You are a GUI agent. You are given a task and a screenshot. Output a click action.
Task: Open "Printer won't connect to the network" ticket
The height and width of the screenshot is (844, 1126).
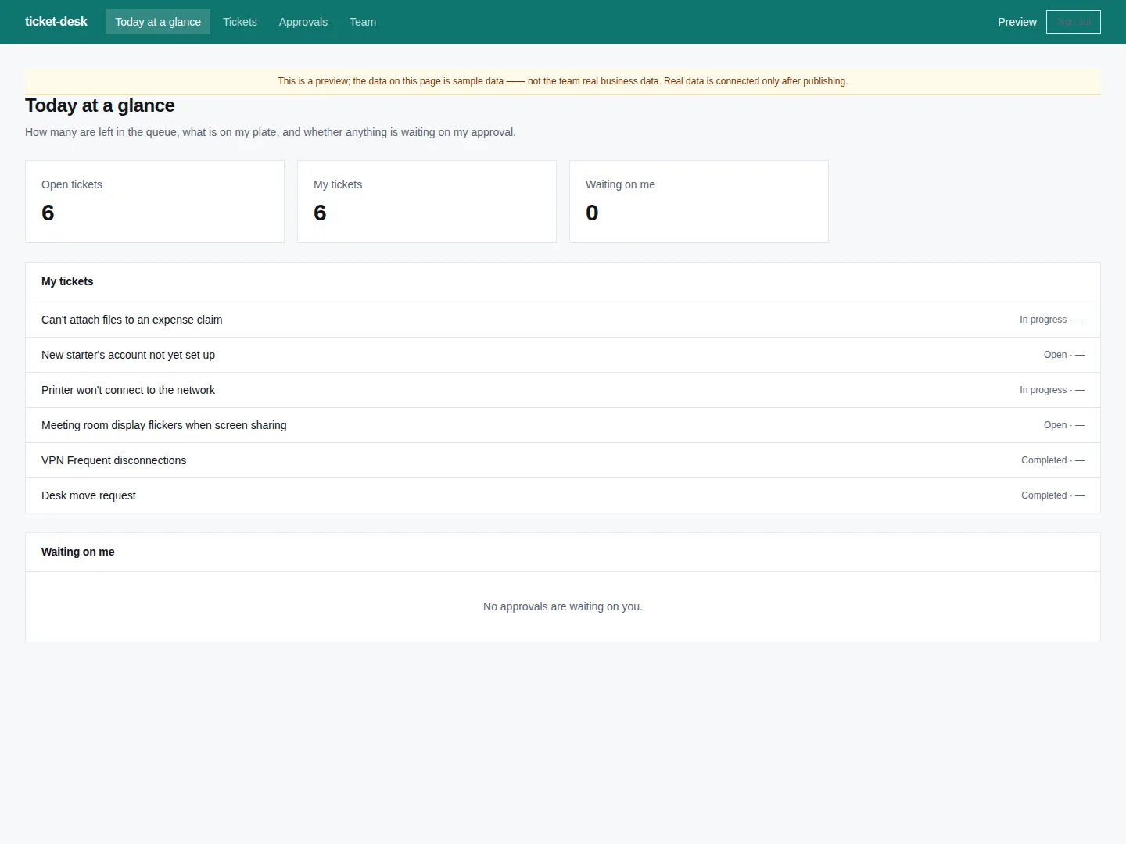[x=563, y=390]
